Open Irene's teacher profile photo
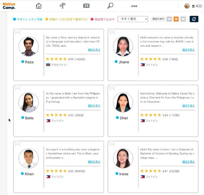The height and width of the screenshot is (195, 204). tap(123, 158)
